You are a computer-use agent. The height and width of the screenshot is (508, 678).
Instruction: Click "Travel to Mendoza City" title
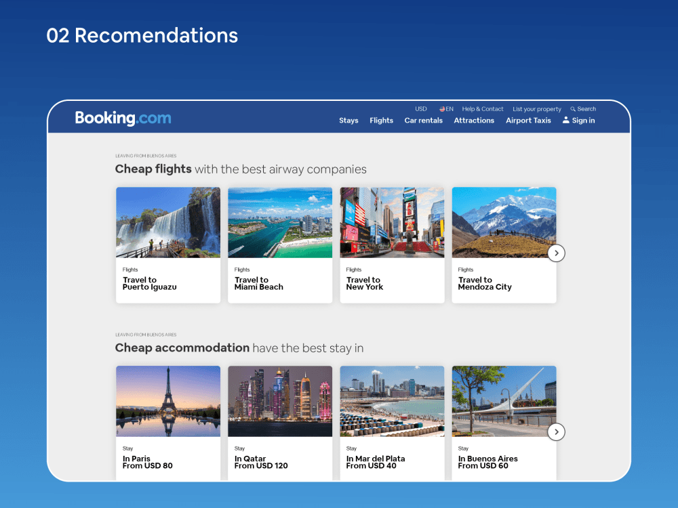click(x=485, y=283)
